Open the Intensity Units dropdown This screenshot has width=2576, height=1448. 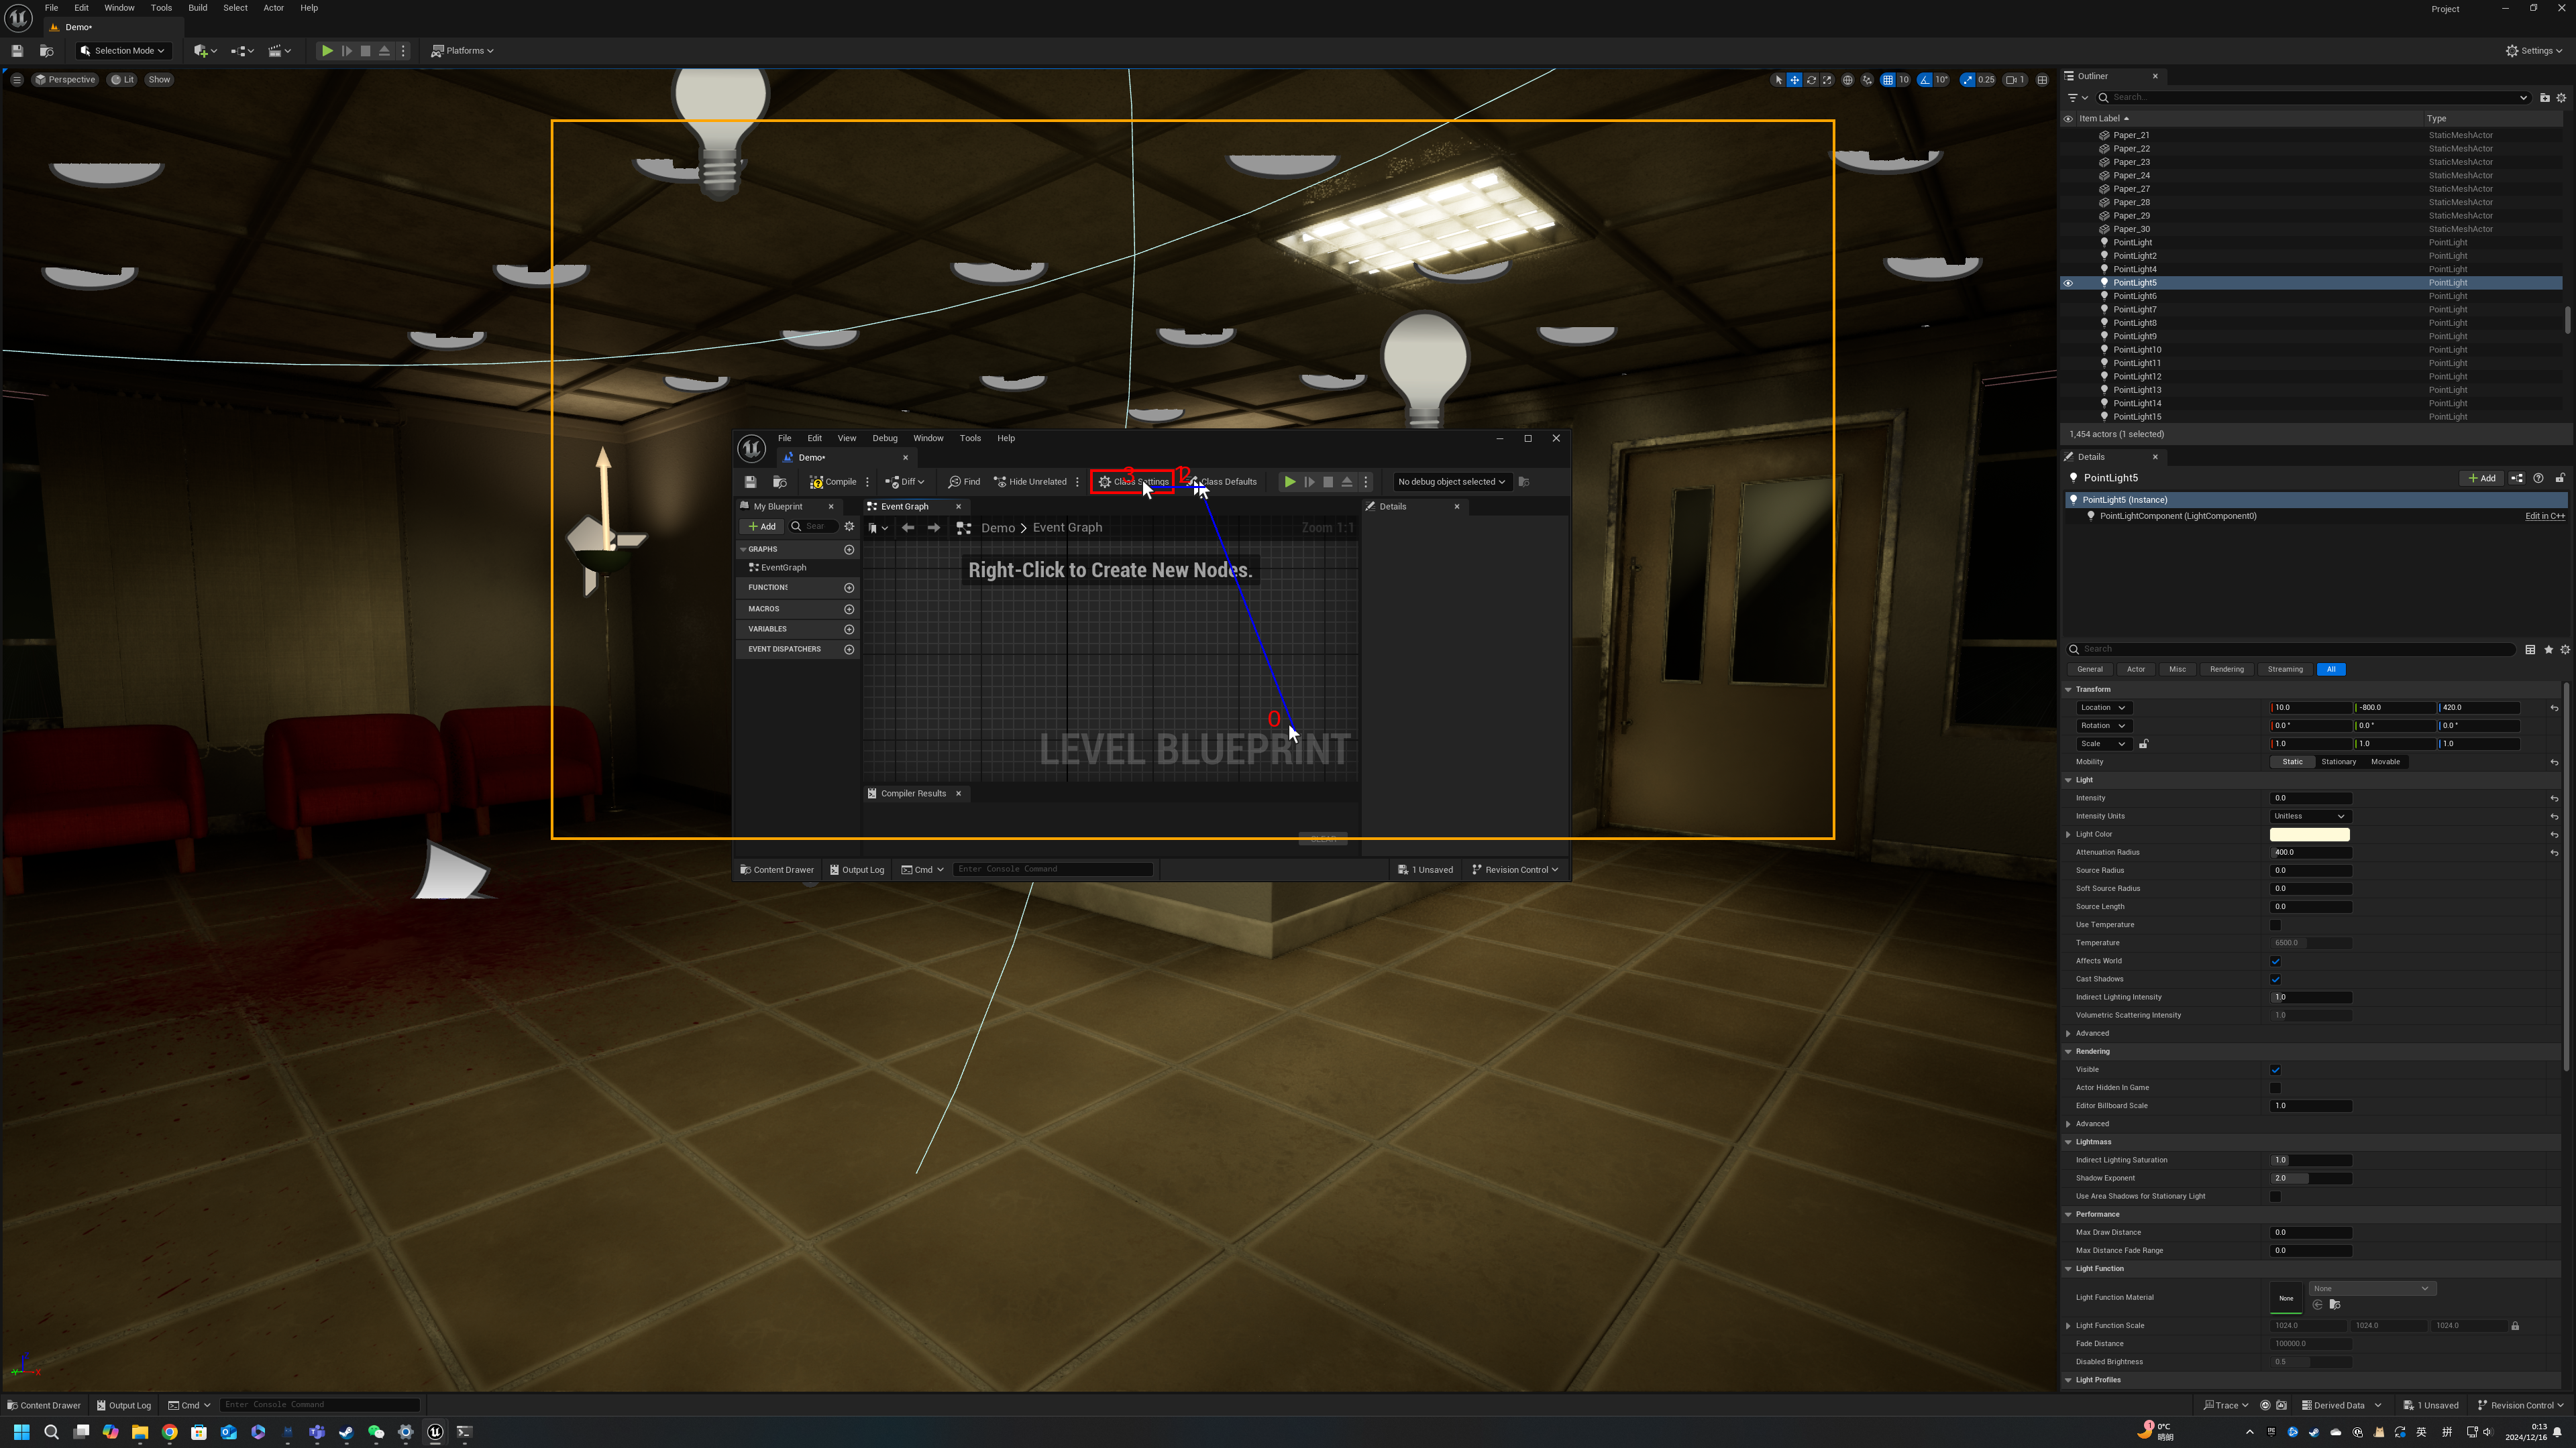tap(2310, 817)
